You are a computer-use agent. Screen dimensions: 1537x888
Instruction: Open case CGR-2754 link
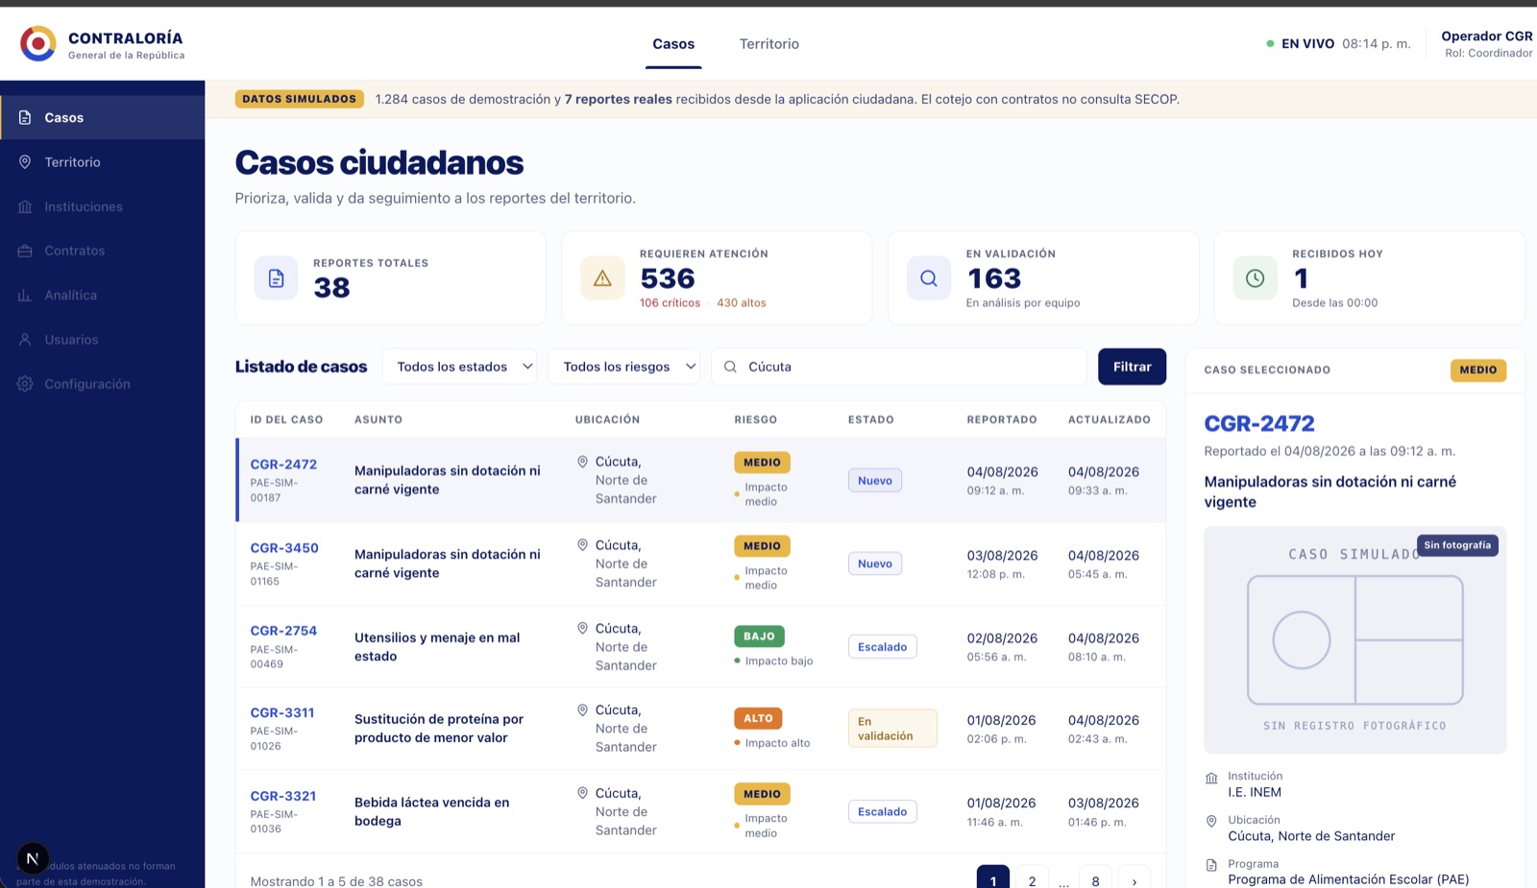[283, 631]
